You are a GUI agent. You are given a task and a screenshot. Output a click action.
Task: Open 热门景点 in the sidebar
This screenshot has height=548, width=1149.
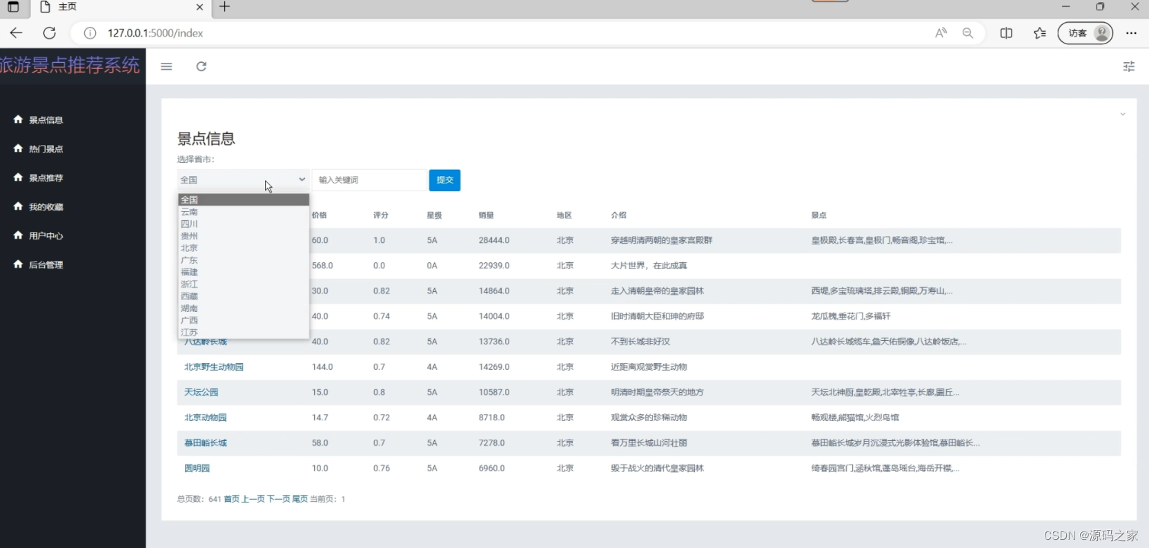point(46,149)
